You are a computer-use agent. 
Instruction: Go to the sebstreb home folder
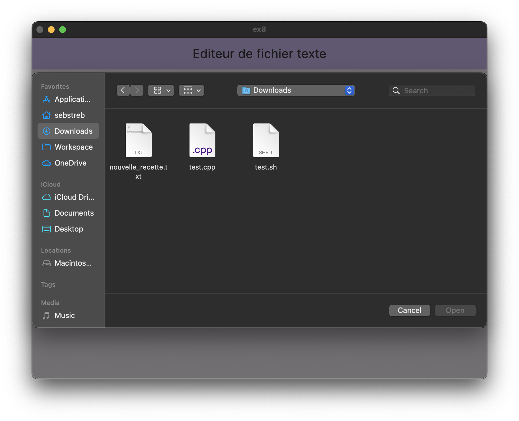[68, 115]
